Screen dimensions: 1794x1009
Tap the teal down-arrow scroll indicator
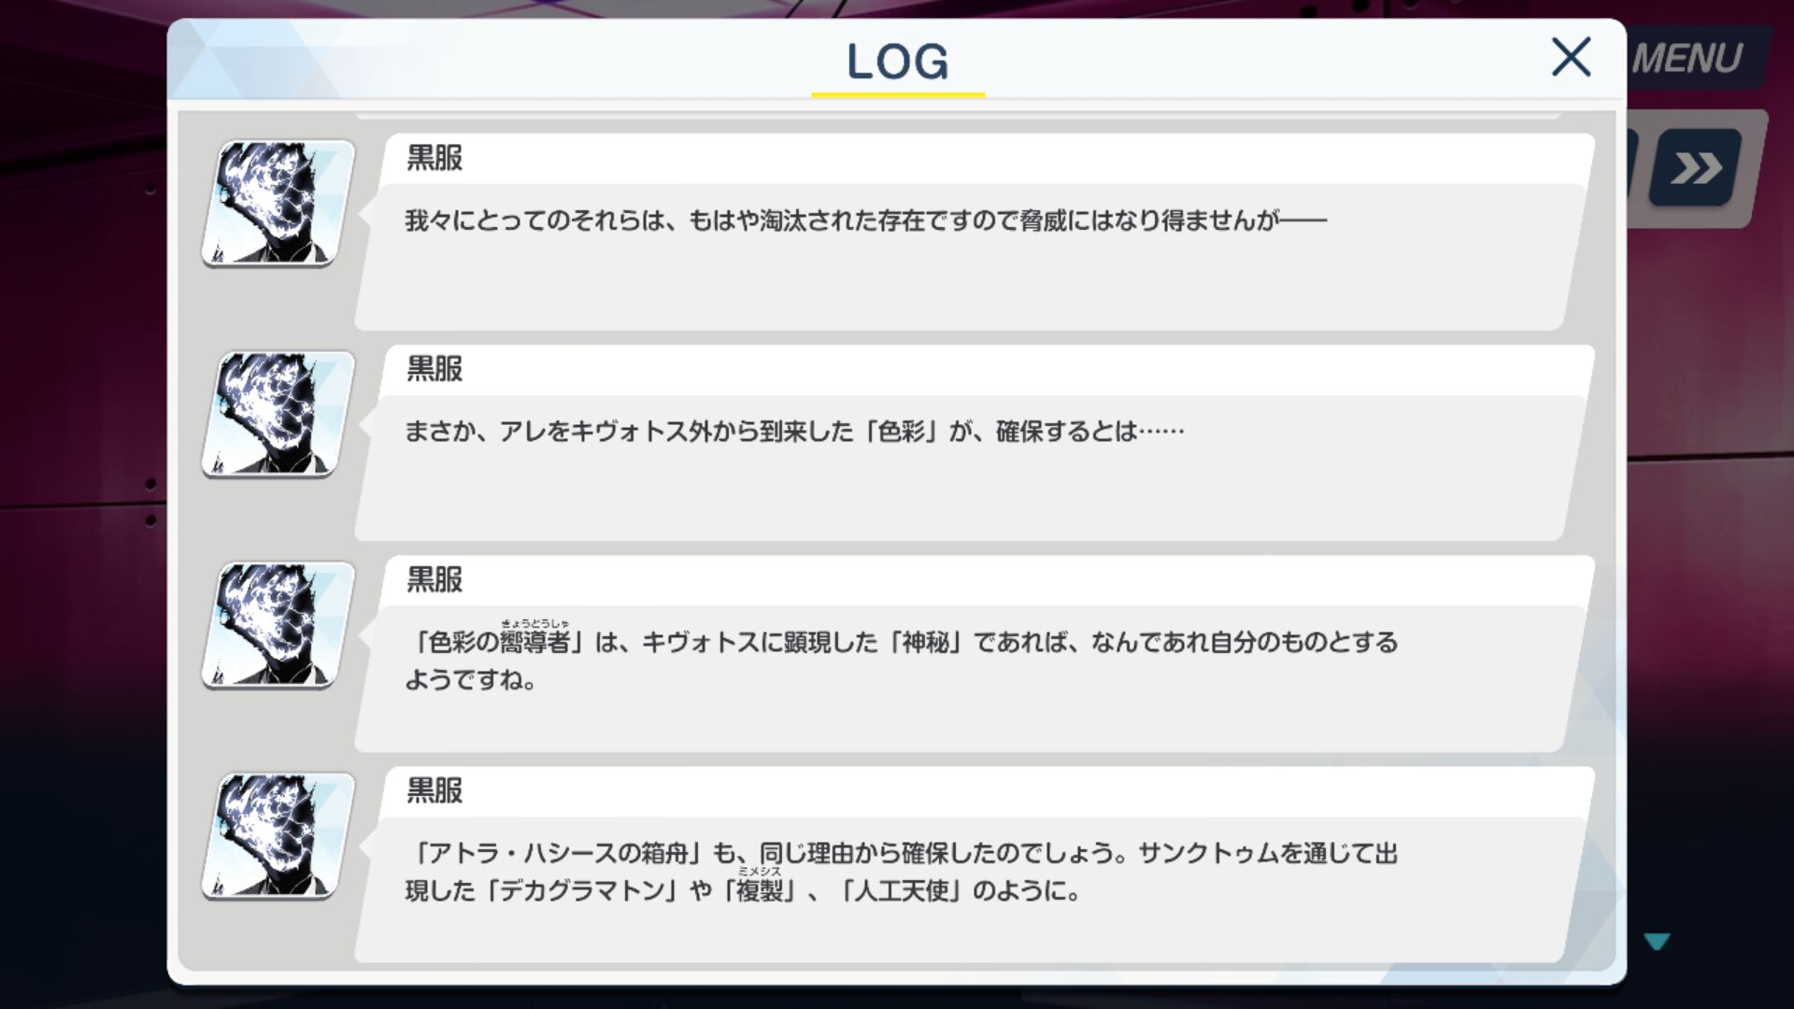click(x=1657, y=941)
